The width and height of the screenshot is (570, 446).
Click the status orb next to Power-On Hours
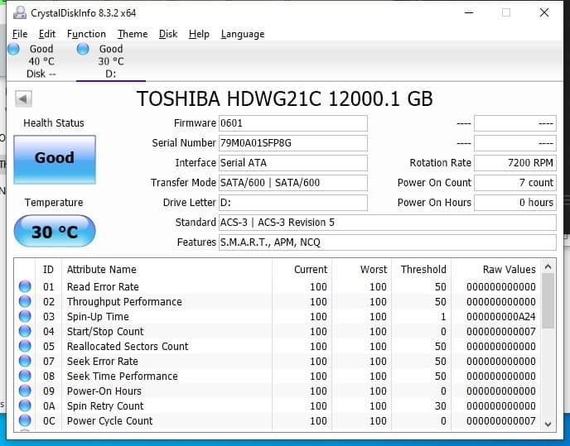coord(25,391)
